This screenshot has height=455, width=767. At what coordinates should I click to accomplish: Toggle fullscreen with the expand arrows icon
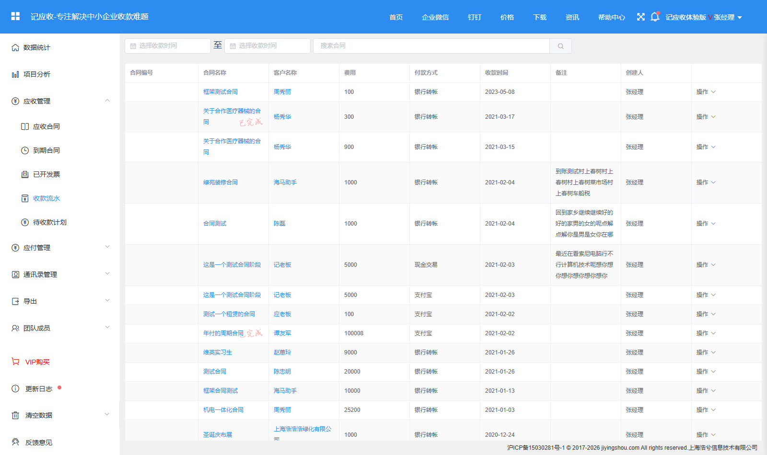click(641, 17)
